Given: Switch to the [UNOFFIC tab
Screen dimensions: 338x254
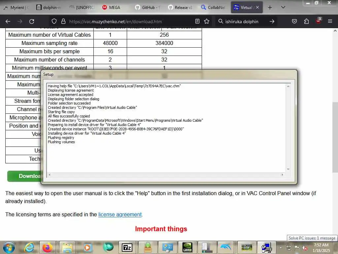Looking at the screenshot, I should 82,8.
